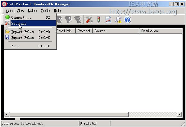186x127 pixels.
Task: Click the Rate Limit column header
Action: point(66,31)
